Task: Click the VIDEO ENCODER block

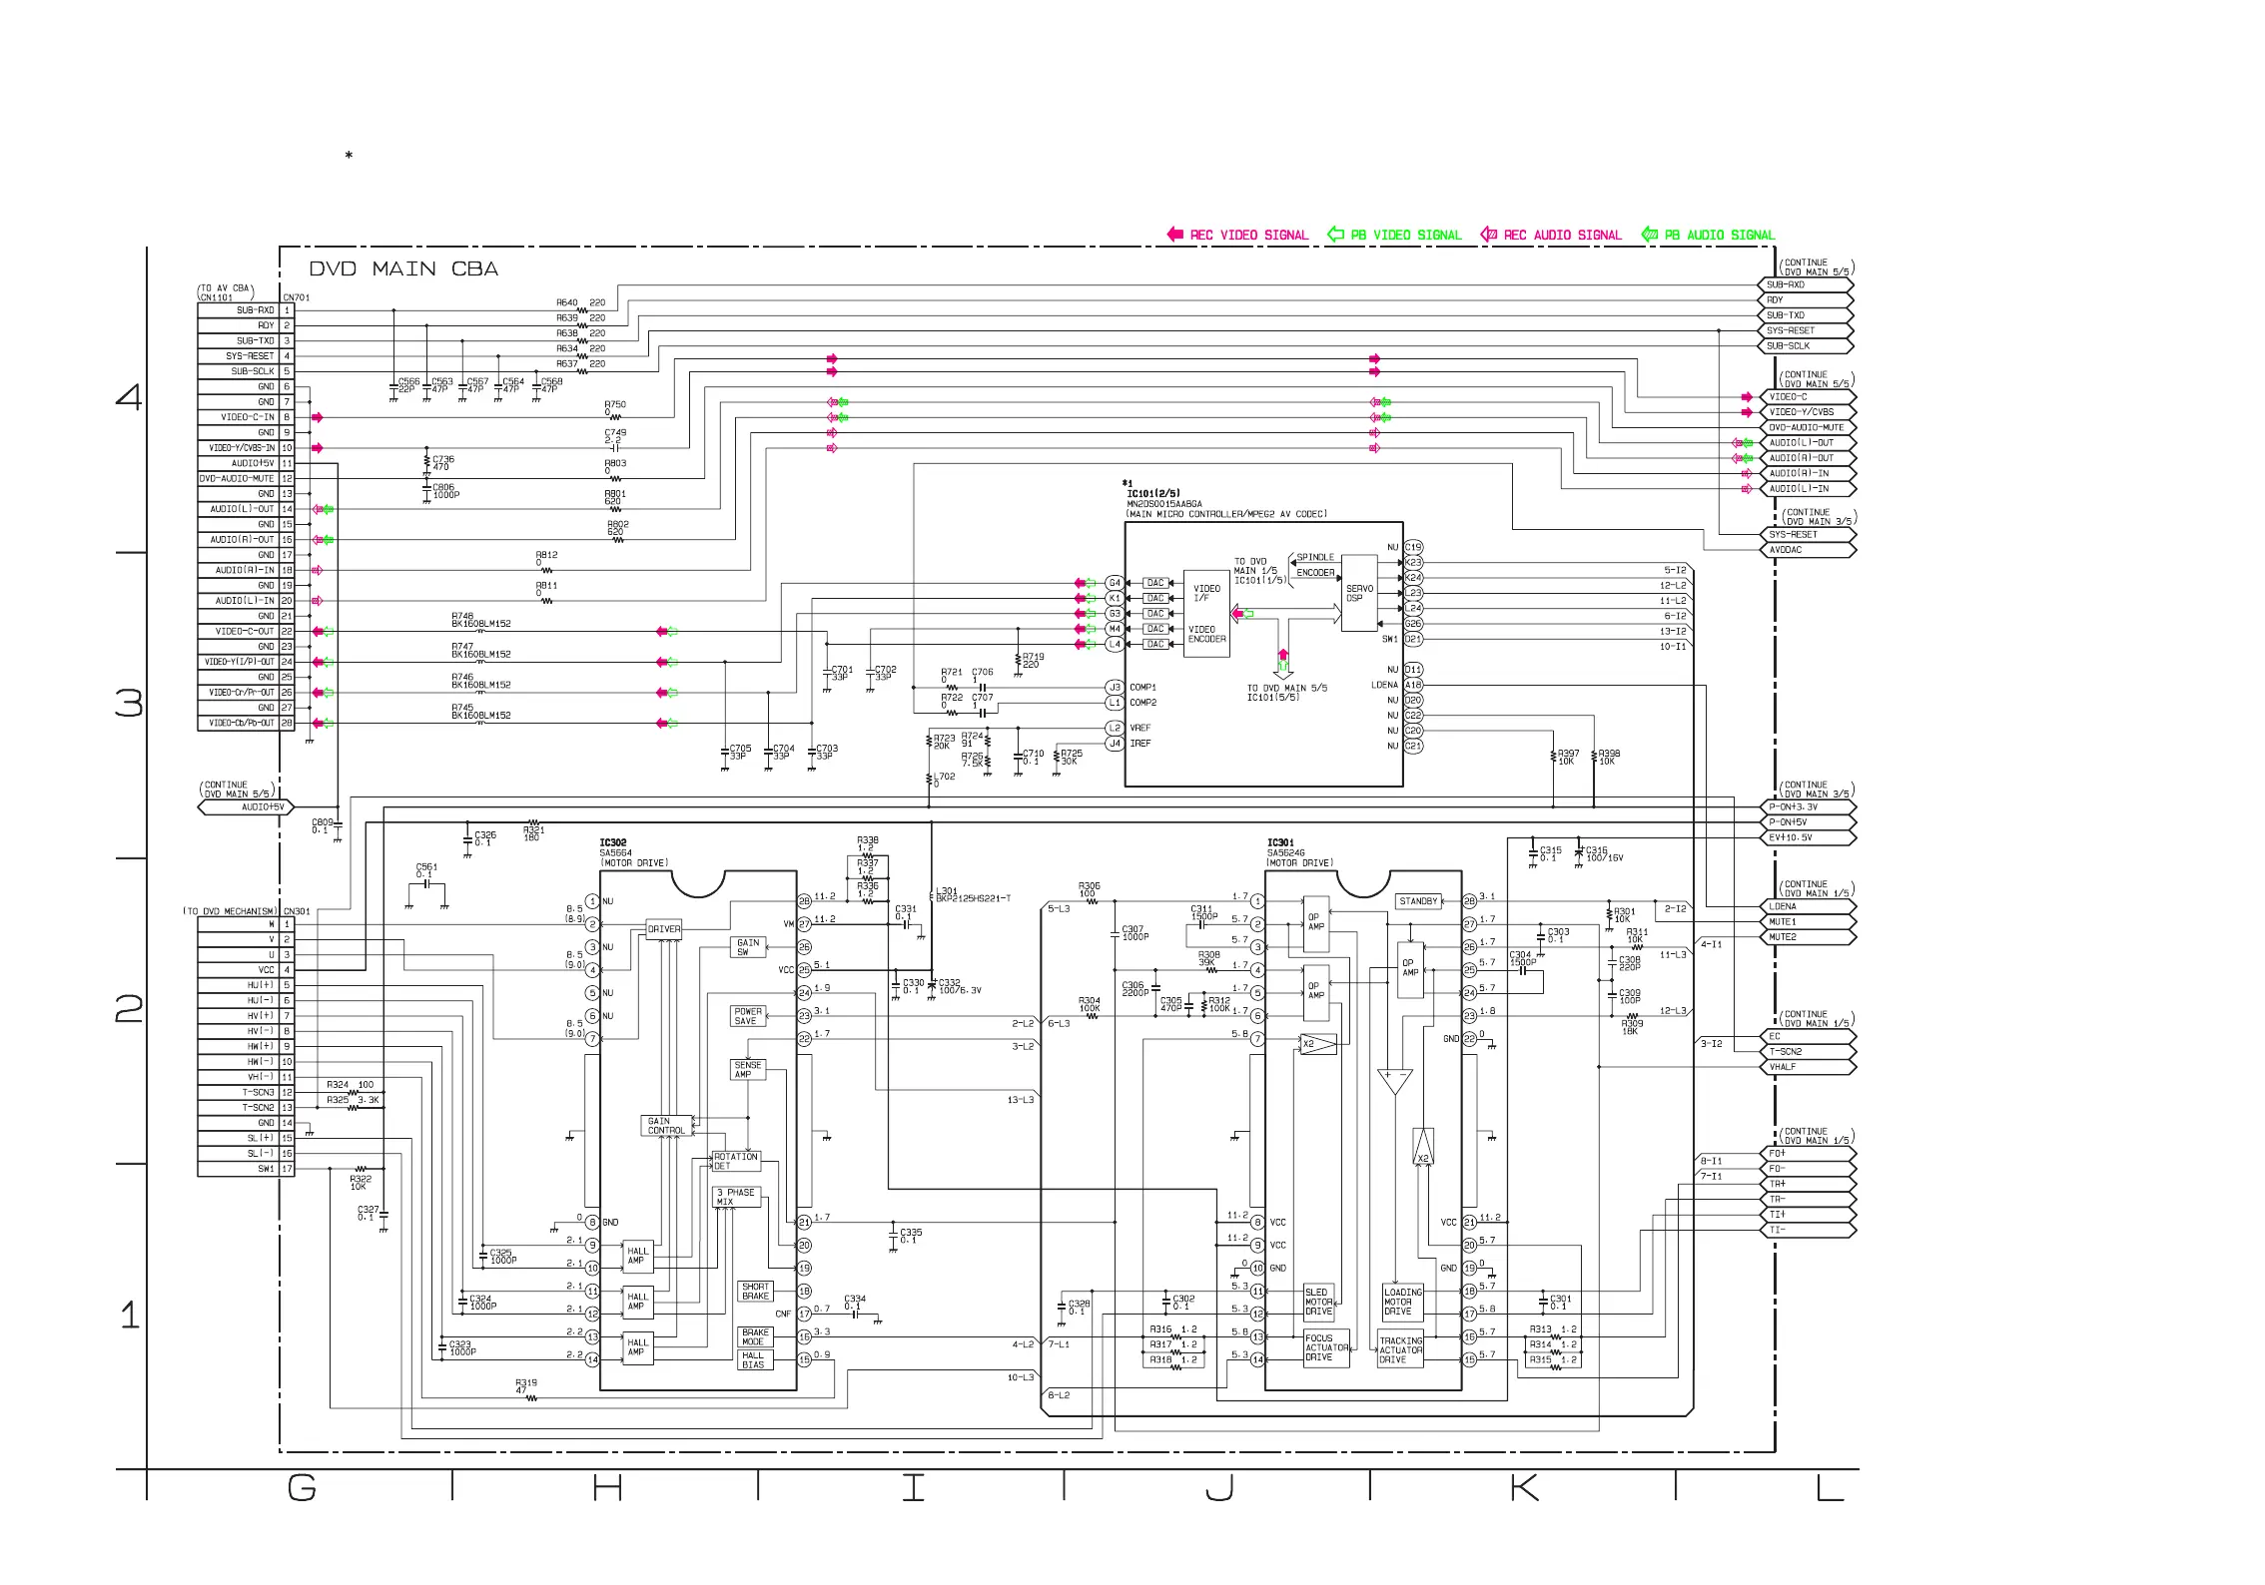Action: click(1206, 634)
